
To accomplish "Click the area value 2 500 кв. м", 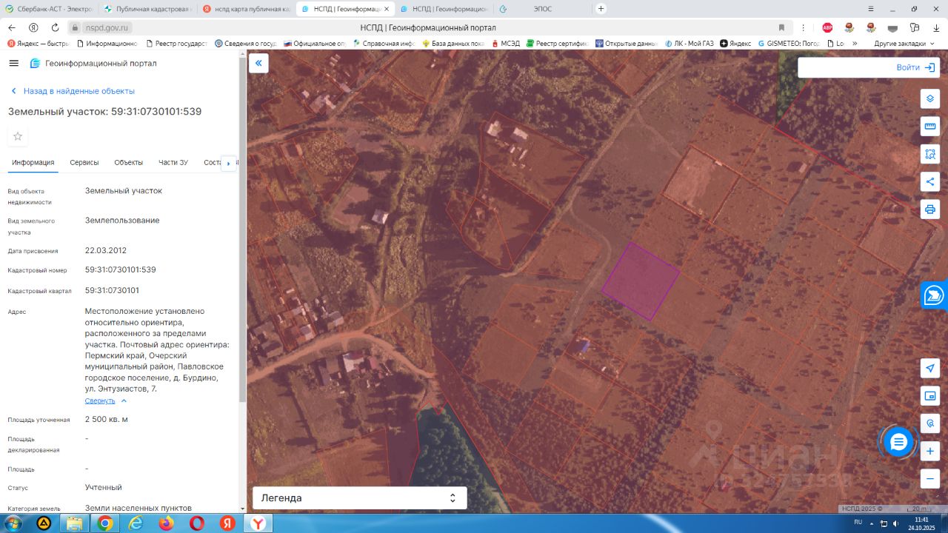I will (107, 419).
